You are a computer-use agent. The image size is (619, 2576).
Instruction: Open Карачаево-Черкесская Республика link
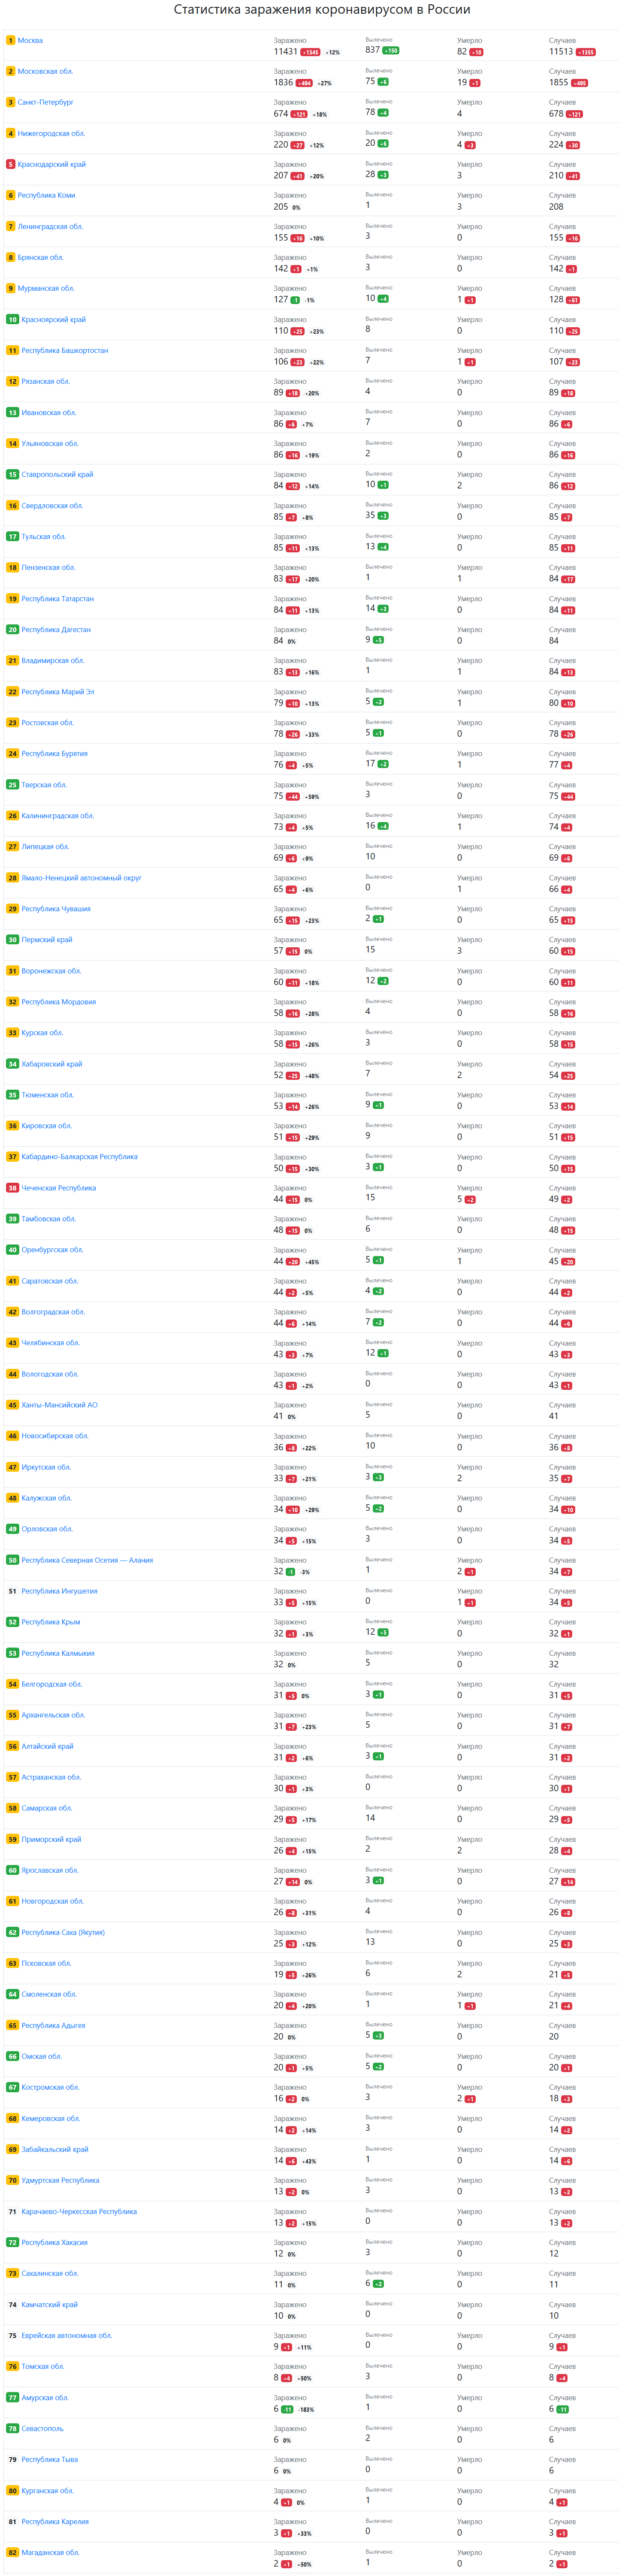click(x=79, y=2211)
